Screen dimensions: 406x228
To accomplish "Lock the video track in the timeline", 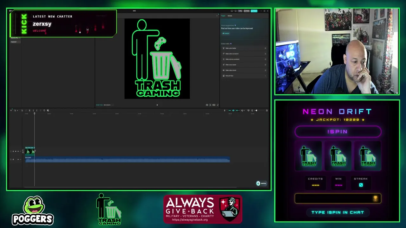I will point(13,151).
